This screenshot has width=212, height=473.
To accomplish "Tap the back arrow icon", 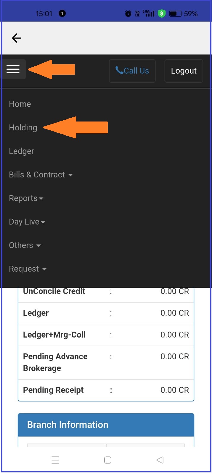I will [x=17, y=38].
